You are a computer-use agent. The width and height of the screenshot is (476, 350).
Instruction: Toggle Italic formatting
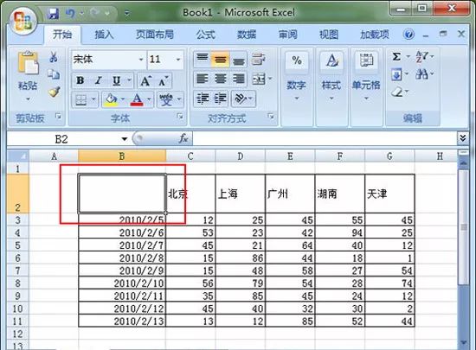pyautogui.click(x=98, y=80)
